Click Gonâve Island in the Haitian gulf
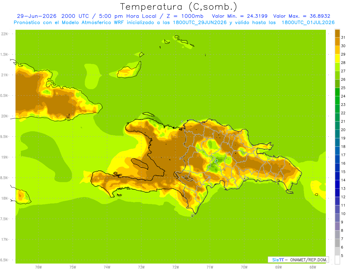This screenshot has height=271, width=351. (139, 164)
